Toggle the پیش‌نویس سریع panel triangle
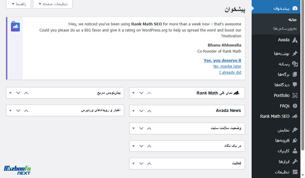Viewport: 305px width, 178px height. [x=10, y=93]
